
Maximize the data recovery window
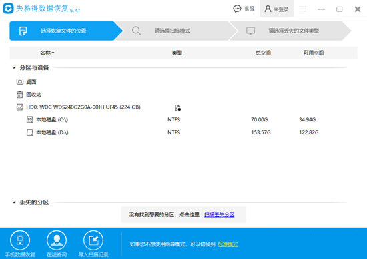(x=340, y=9)
